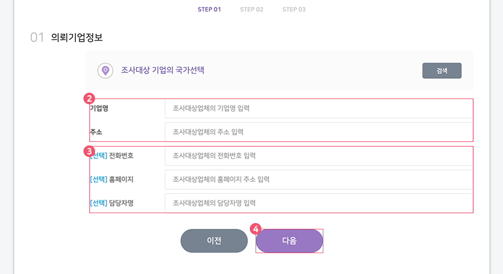Switch to the STEP 02 tab
Screen dimensions: 503x274
(x=251, y=10)
